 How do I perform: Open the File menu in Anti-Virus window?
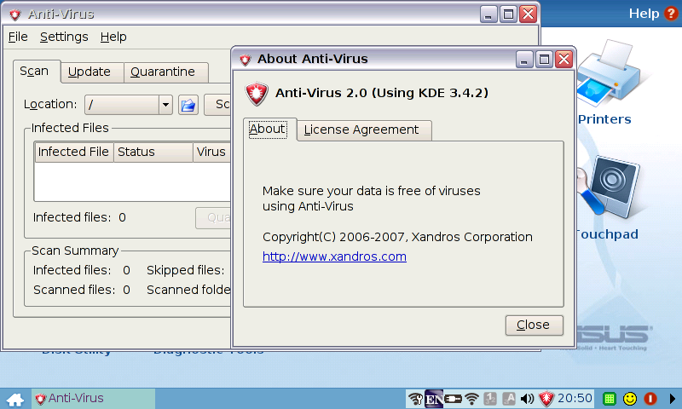pos(18,37)
